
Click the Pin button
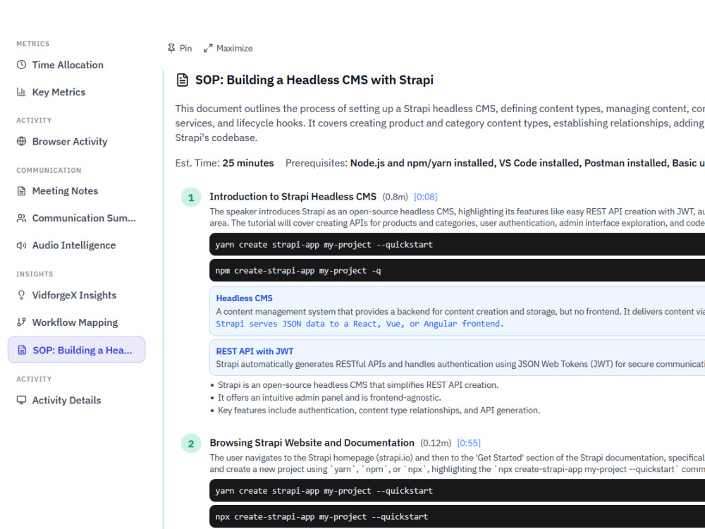coord(180,48)
